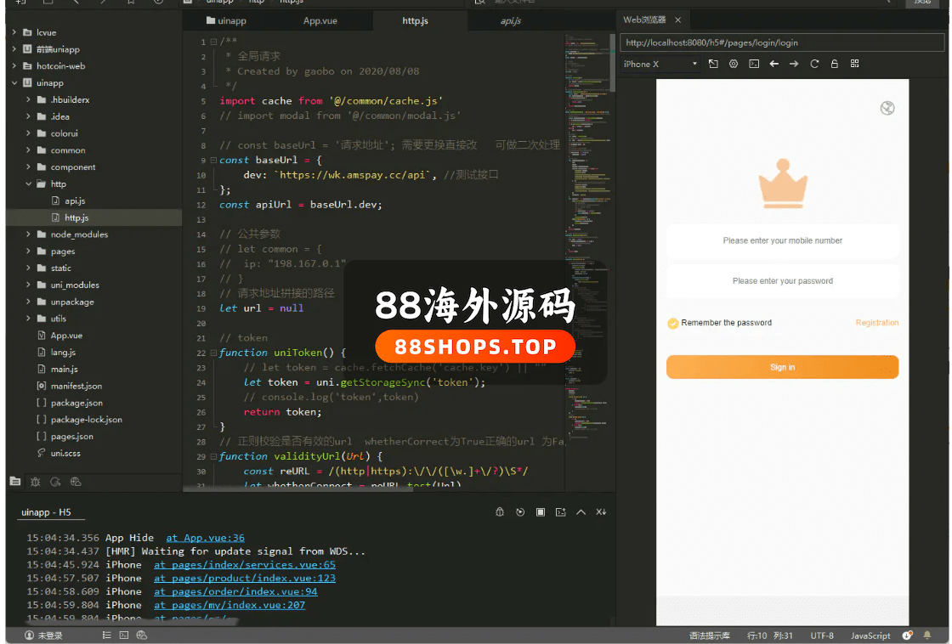The width and height of the screenshot is (952, 644).
Task: Open preview settings gear icon
Action: pos(734,64)
